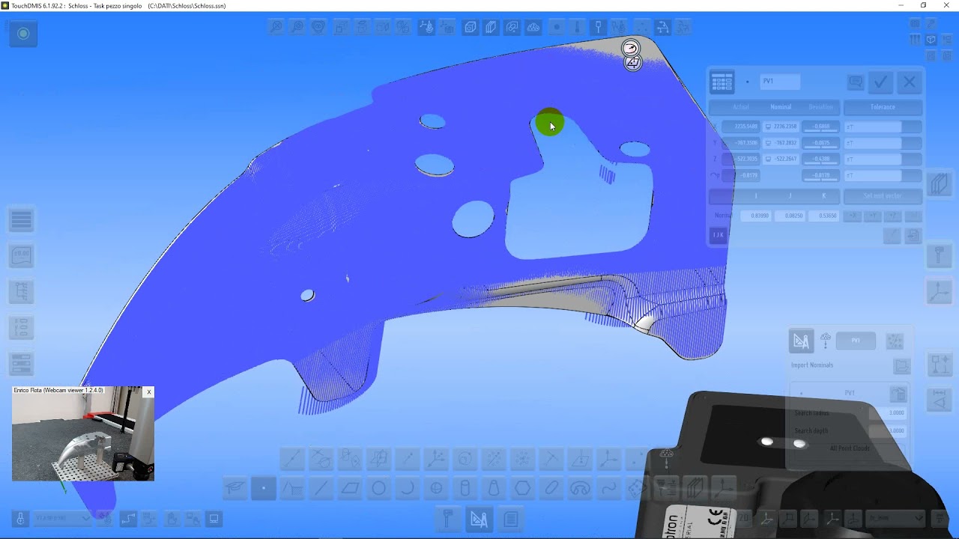Accept the PV1 feature with checkmark
The image size is (959, 539).
[x=881, y=82]
